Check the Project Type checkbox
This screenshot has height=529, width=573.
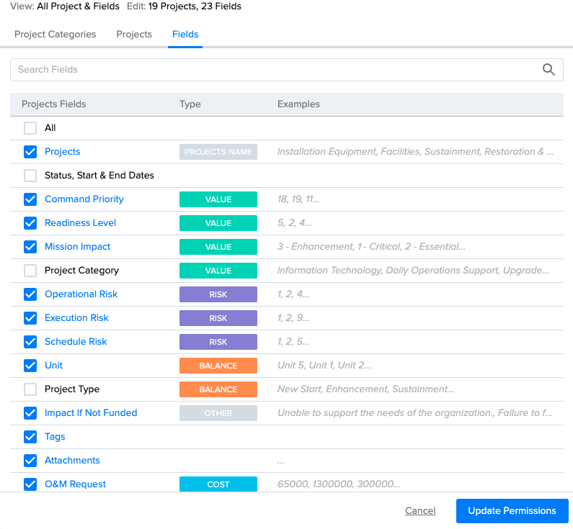tap(30, 389)
